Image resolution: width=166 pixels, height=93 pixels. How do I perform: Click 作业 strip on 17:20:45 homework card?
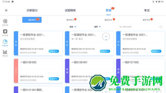[16, 43]
